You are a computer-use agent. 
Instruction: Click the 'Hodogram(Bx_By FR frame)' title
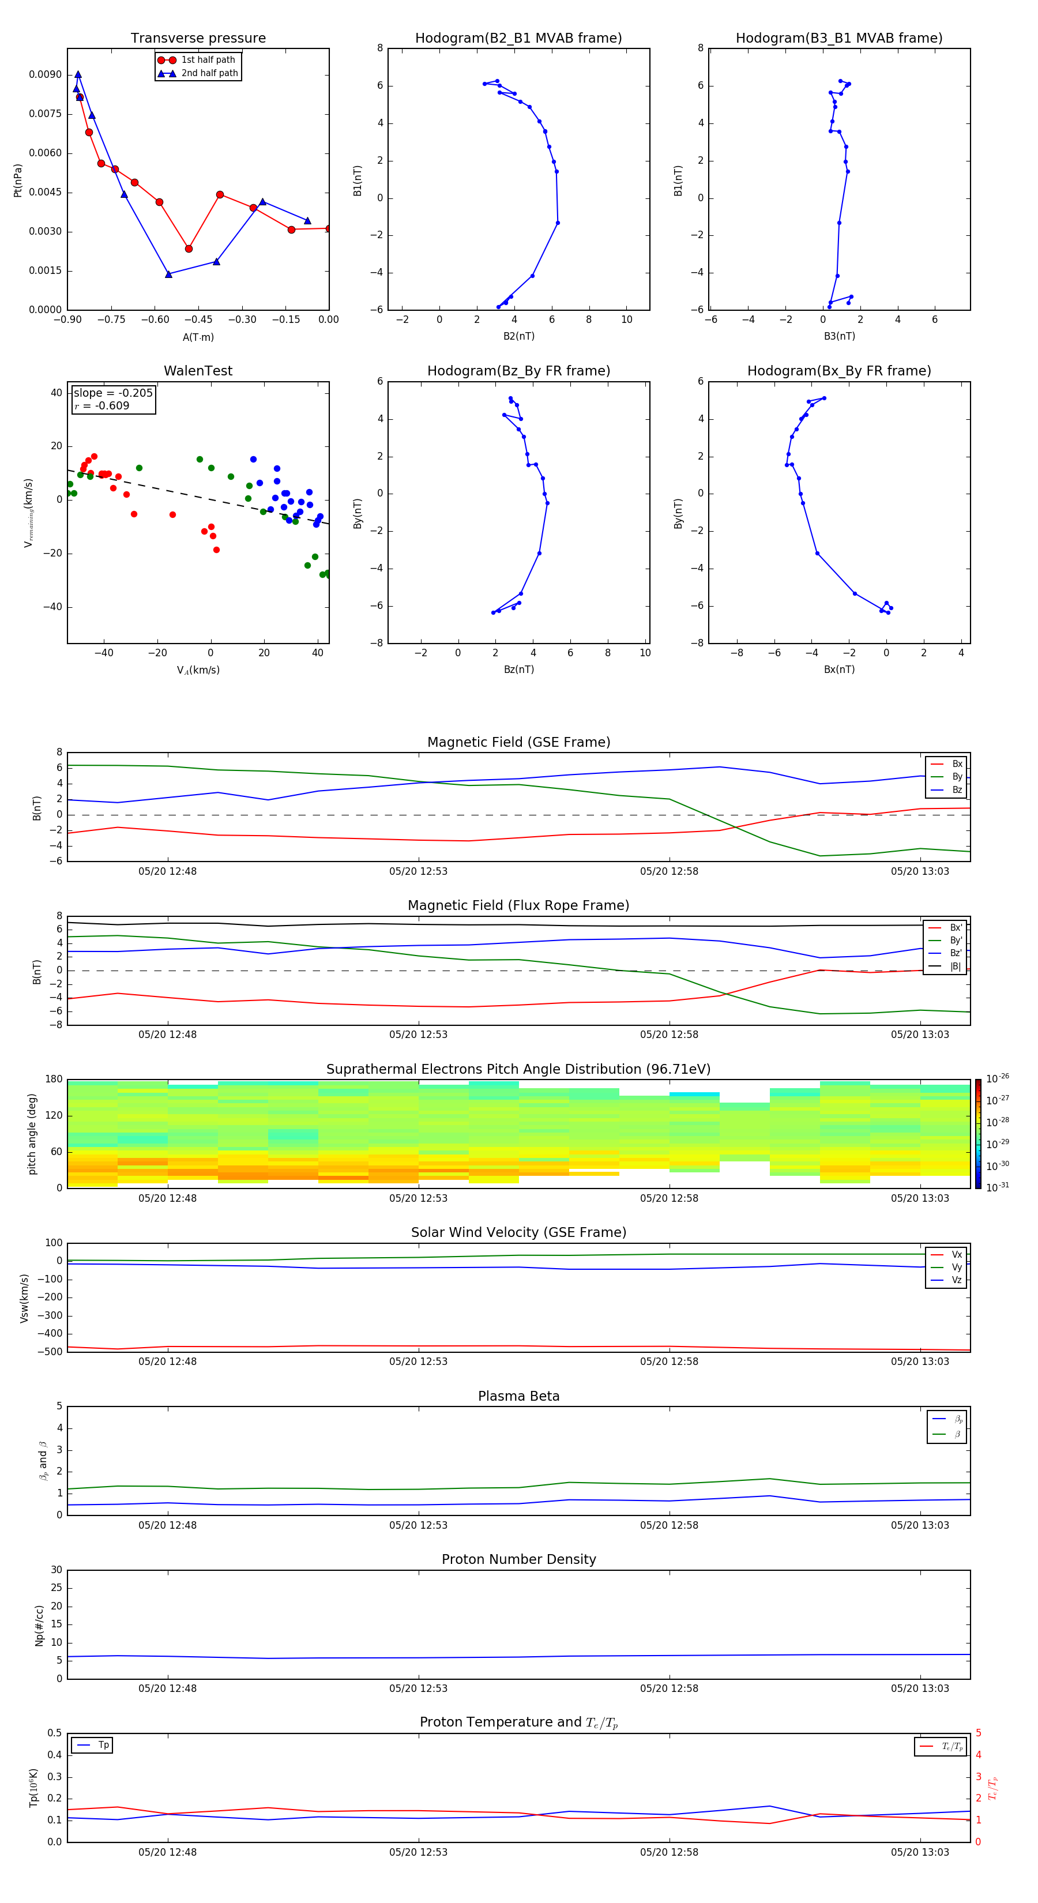click(x=839, y=371)
